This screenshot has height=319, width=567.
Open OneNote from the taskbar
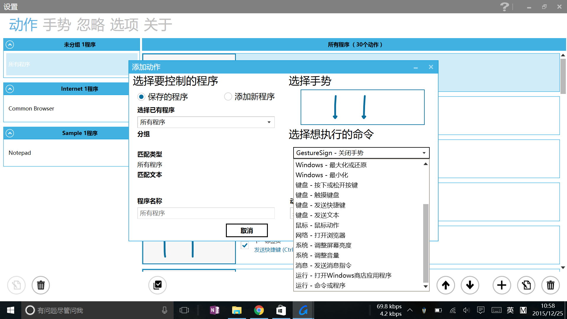215,310
